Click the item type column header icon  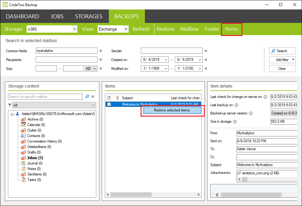109,98
